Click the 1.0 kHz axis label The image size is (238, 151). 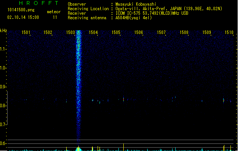click(x=3, y=68)
